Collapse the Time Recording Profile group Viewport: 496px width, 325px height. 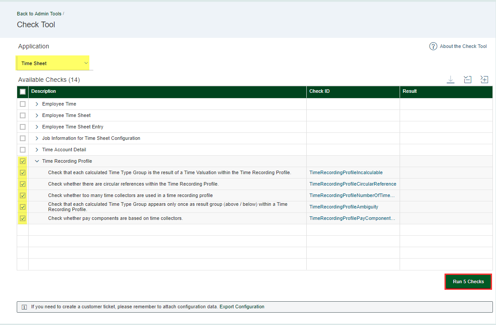(x=37, y=161)
